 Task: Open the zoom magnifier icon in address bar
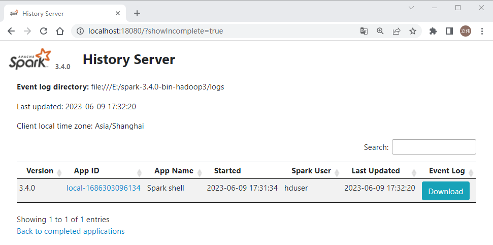tap(380, 31)
